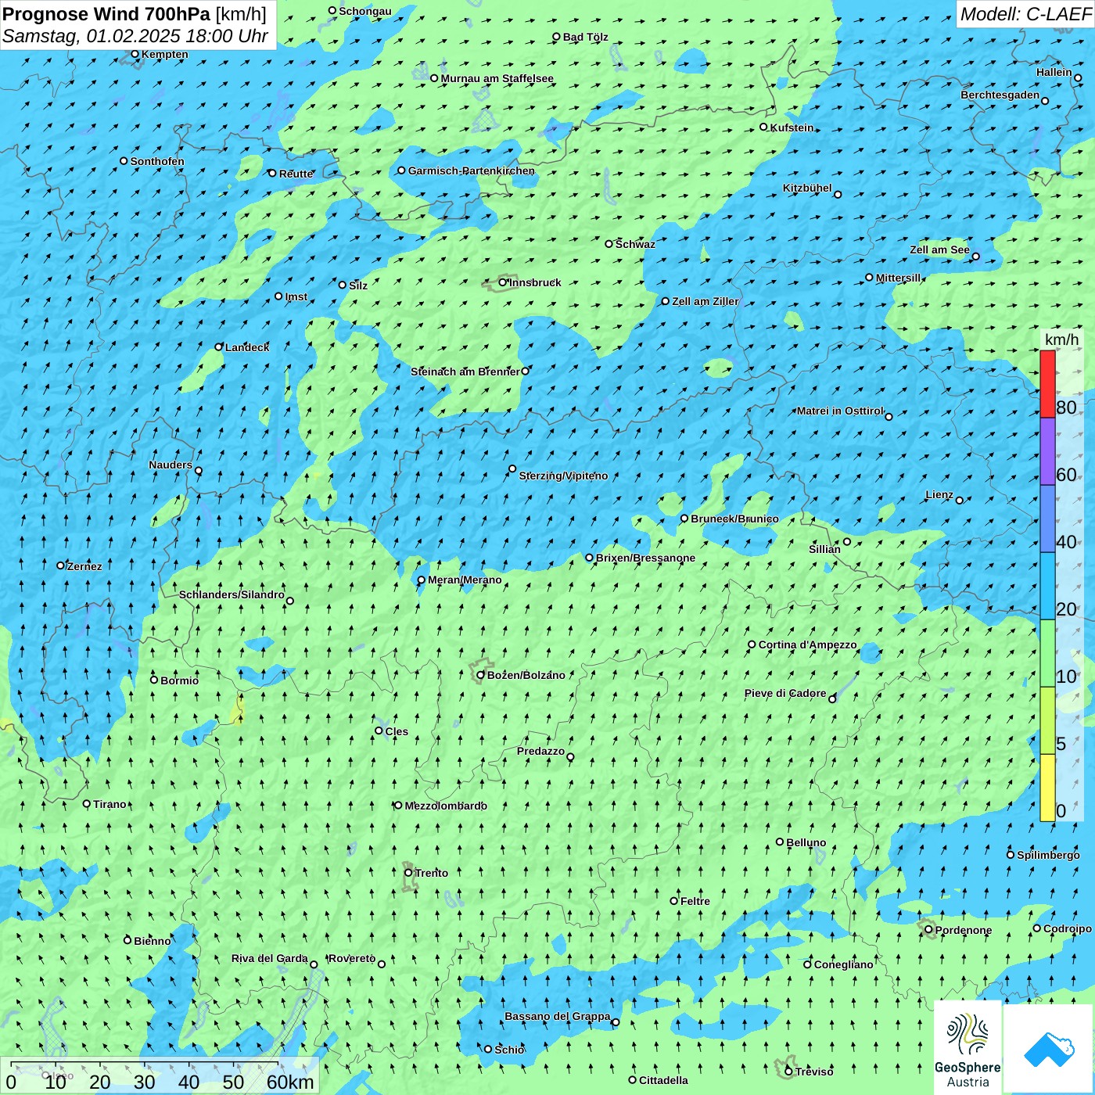Image resolution: width=1095 pixels, height=1095 pixels.
Task: Click the Trento city label
Action: pyautogui.click(x=432, y=873)
